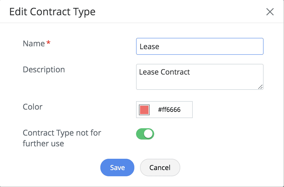Click the Description label text
Viewport: 284px width, 187px height.
point(44,69)
